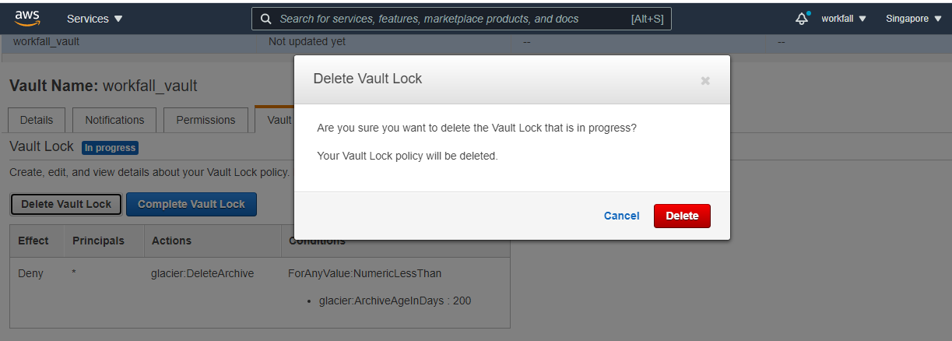
Task: Confirm with the red Delete button
Action: (682, 216)
